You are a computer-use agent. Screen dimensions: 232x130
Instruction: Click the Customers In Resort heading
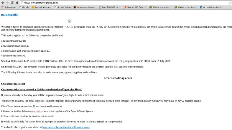(13, 84)
